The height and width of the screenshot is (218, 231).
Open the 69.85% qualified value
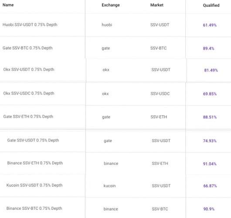[x=210, y=94]
